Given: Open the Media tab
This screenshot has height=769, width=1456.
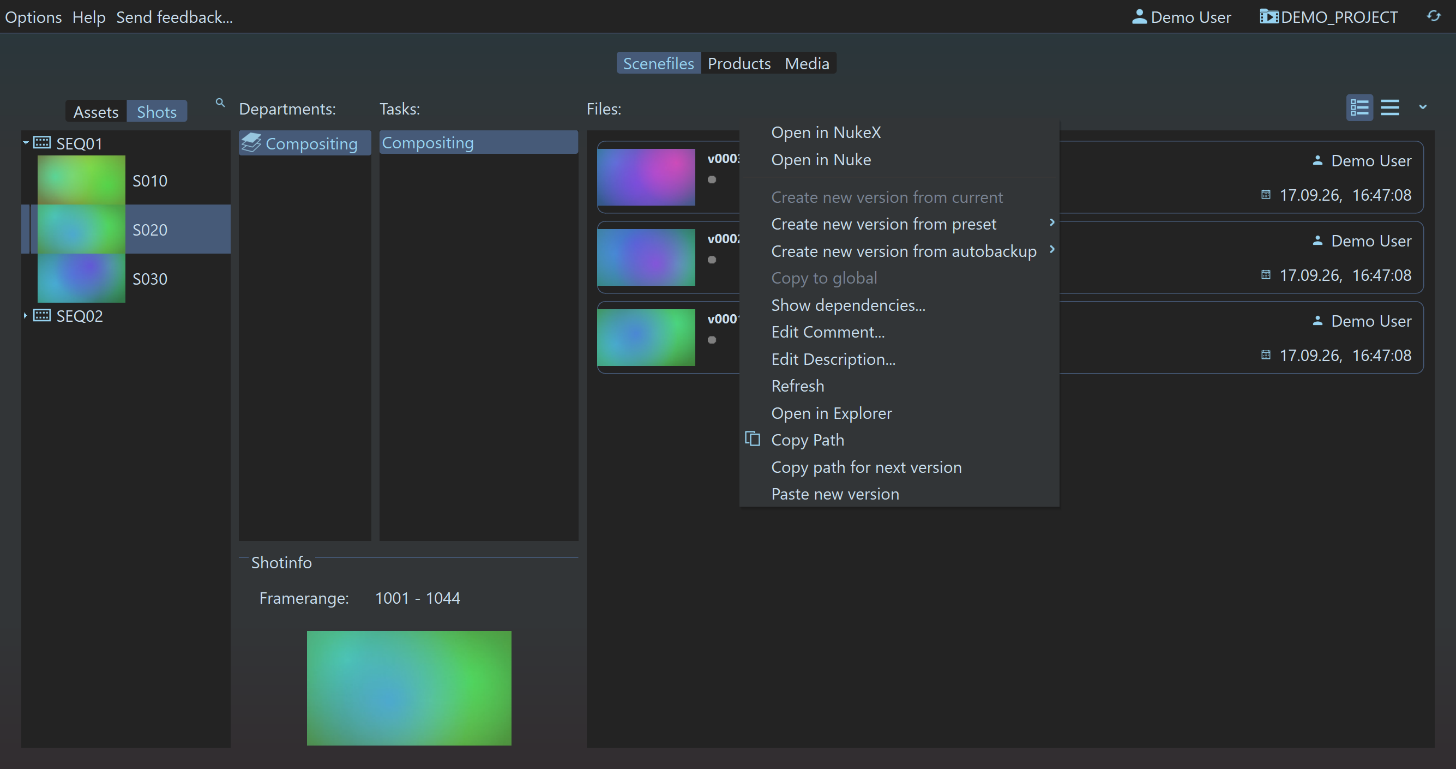Looking at the screenshot, I should [807, 63].
